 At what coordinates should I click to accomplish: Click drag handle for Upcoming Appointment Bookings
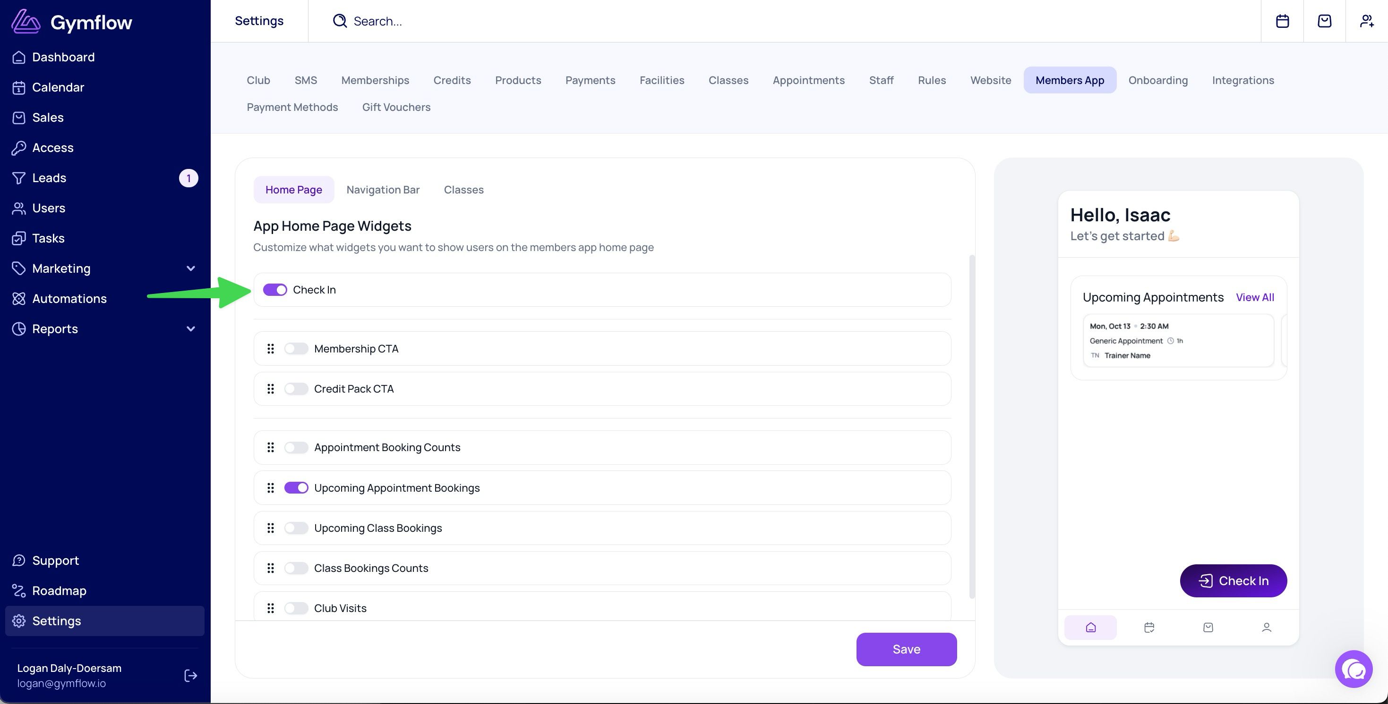coord(271,487)
